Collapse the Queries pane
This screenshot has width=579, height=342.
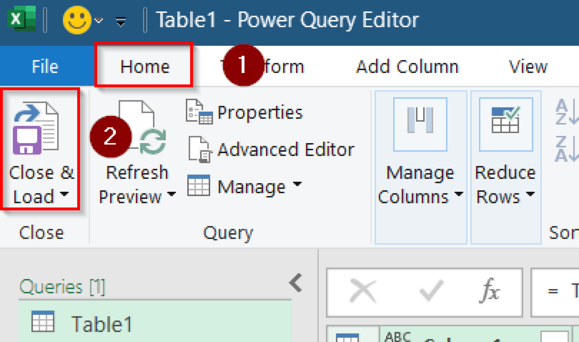click(x=296, y=283)
